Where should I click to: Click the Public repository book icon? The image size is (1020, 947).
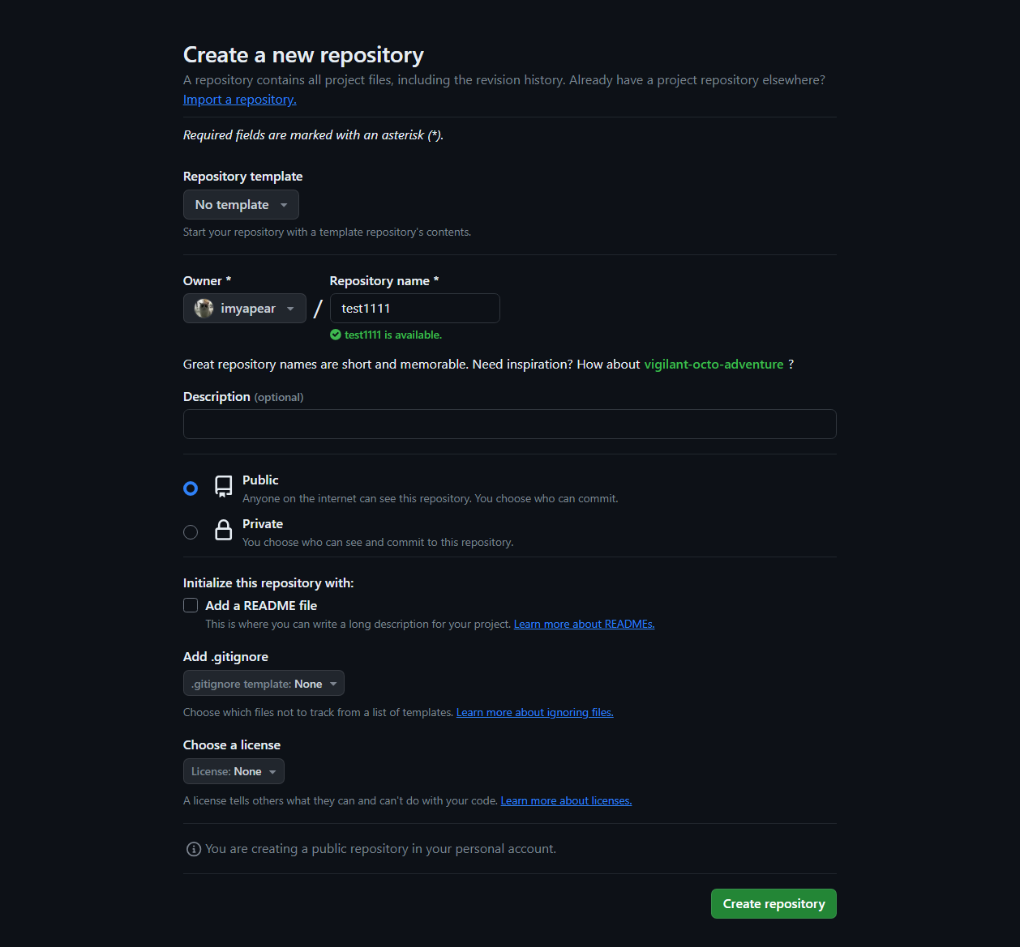tap(223, 486)
